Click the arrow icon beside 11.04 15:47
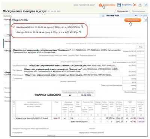 pyautogui.click(x=136, y=16)
